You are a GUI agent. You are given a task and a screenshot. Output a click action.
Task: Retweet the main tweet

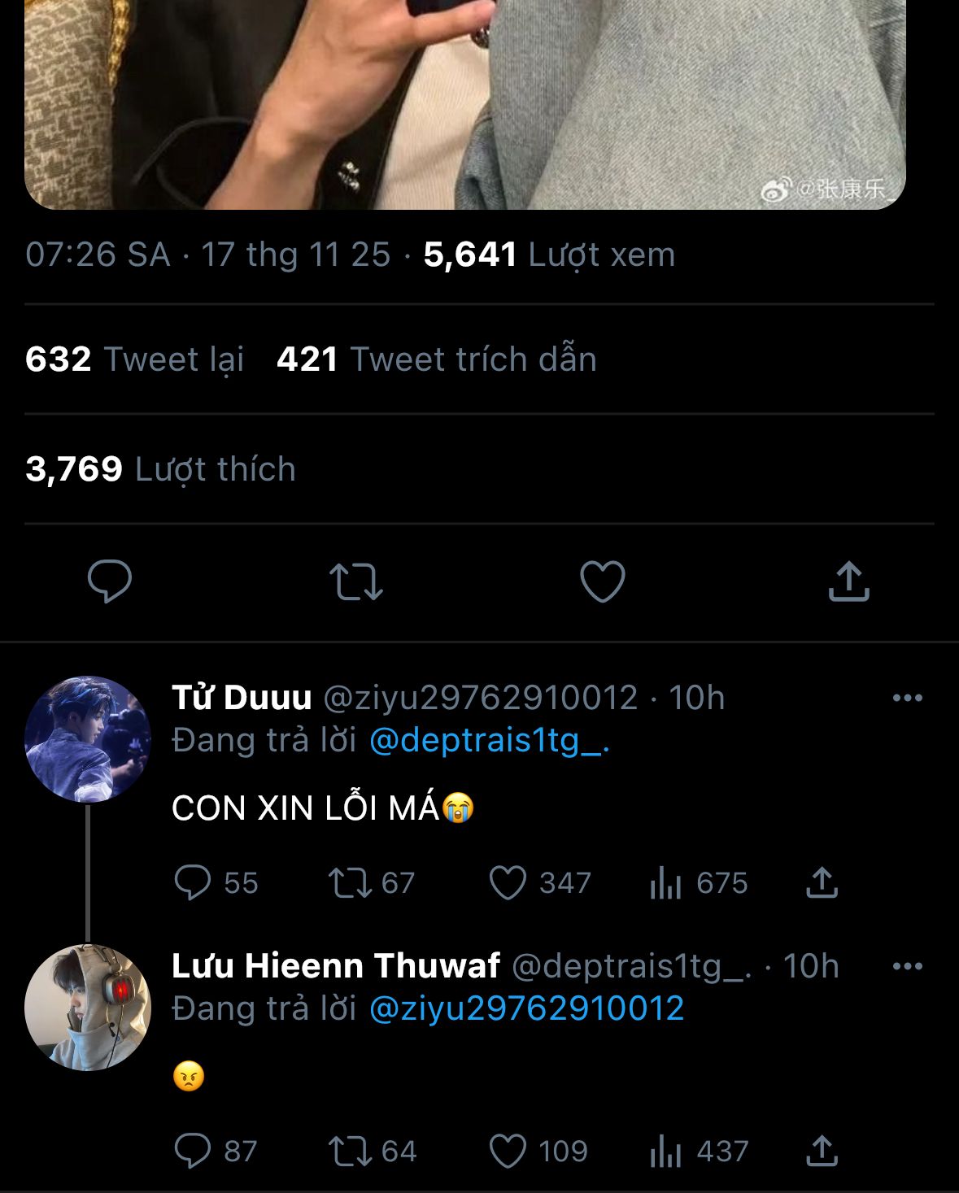[355, 581]
